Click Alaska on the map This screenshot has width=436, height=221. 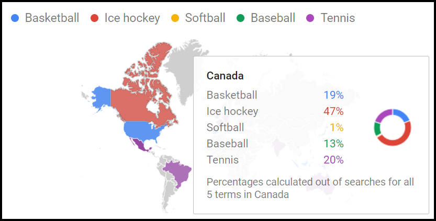[100, 98]
